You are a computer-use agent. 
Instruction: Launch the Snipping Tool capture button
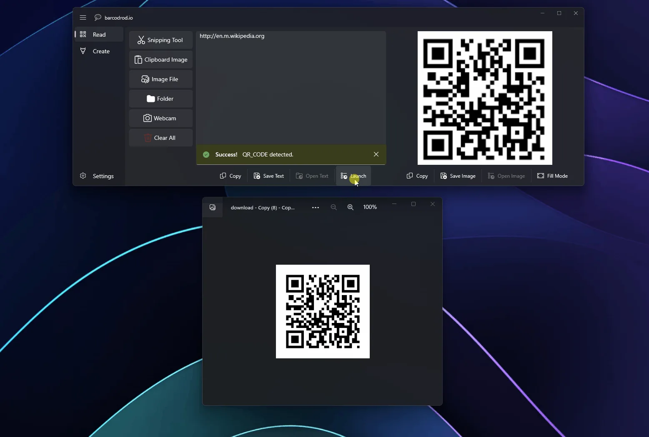pyautogui.click(x=160, y=40)
